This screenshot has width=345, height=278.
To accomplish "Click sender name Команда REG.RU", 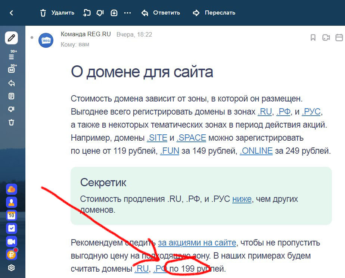I will pyautogui.click(x=86, y=34).
